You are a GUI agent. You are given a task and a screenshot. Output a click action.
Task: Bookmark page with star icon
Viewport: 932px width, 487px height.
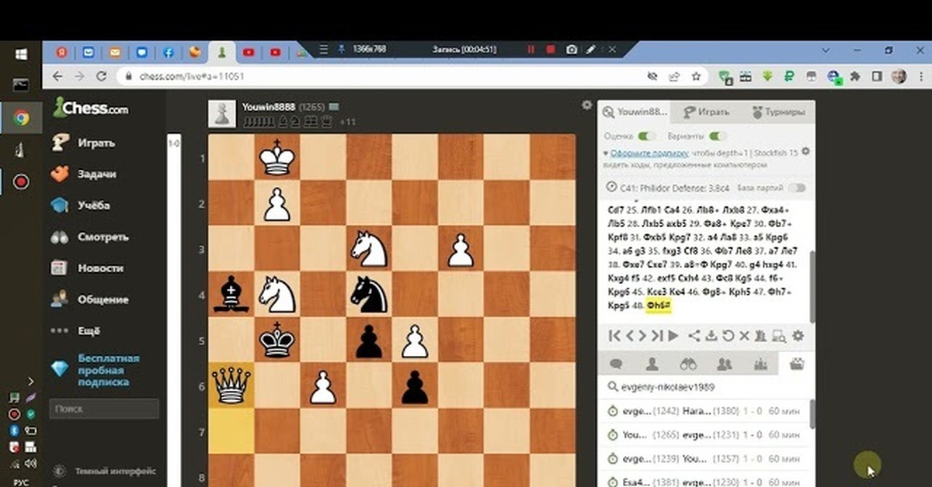click(697, 77)
